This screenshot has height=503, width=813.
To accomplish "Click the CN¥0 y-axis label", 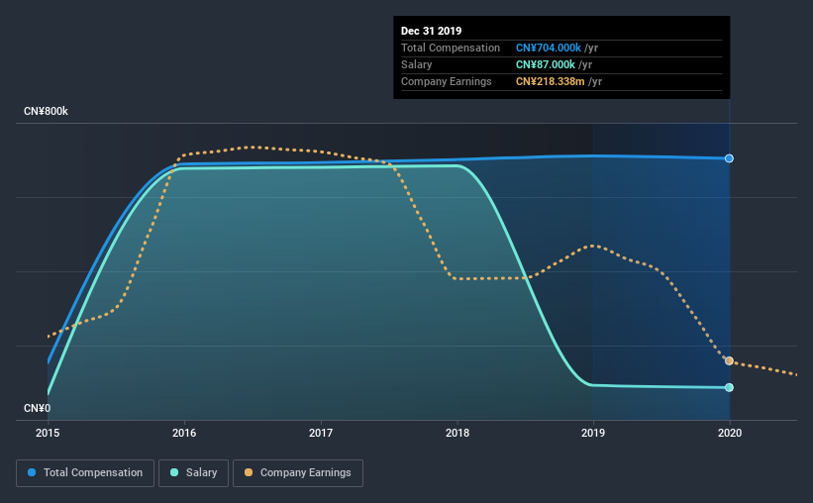I will point(37,409).
